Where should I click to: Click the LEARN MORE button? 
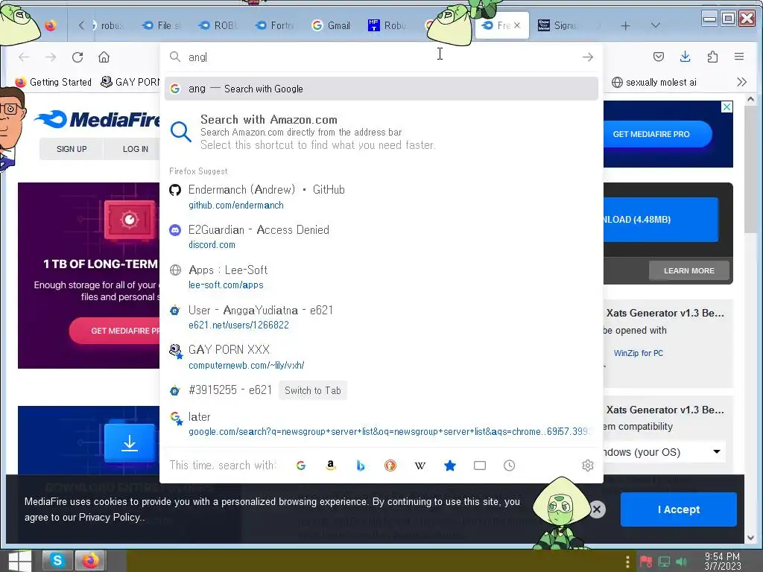pyautogui.click(x=689, y=270)
